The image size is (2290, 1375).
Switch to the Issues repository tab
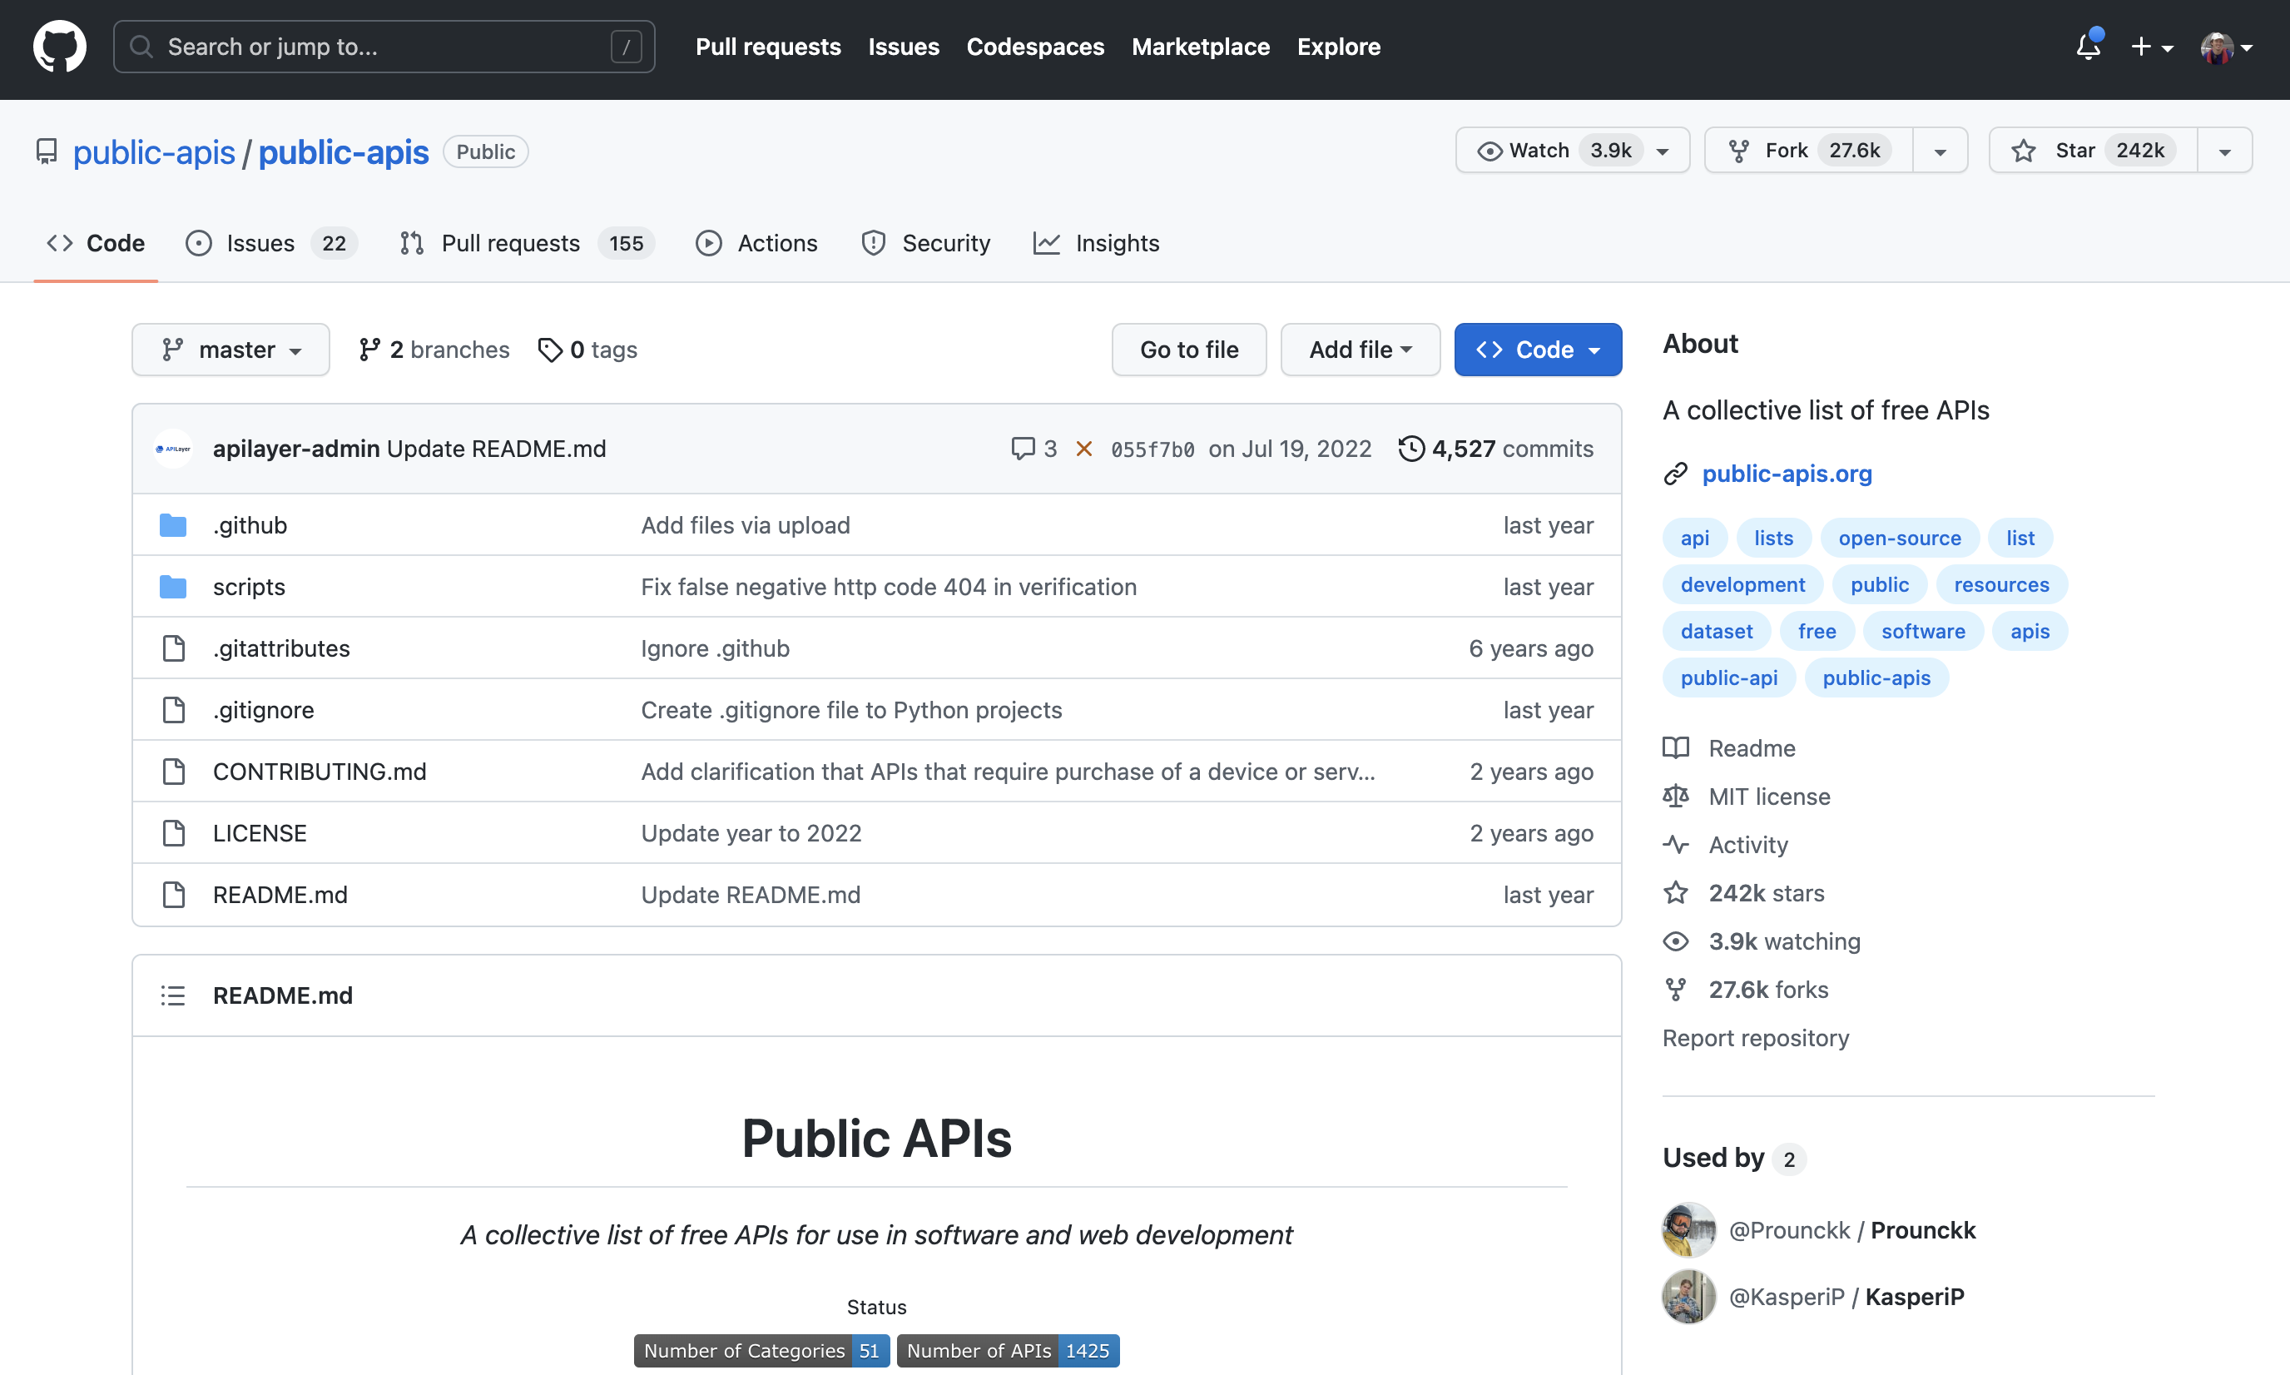(x=270, y=243)
